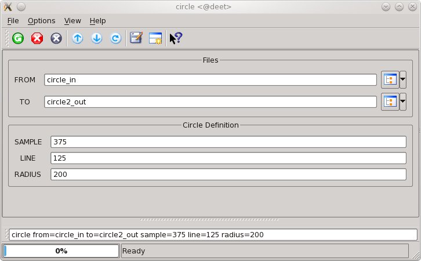Open the File menu
421x261 pixels.
pos(13,20)
